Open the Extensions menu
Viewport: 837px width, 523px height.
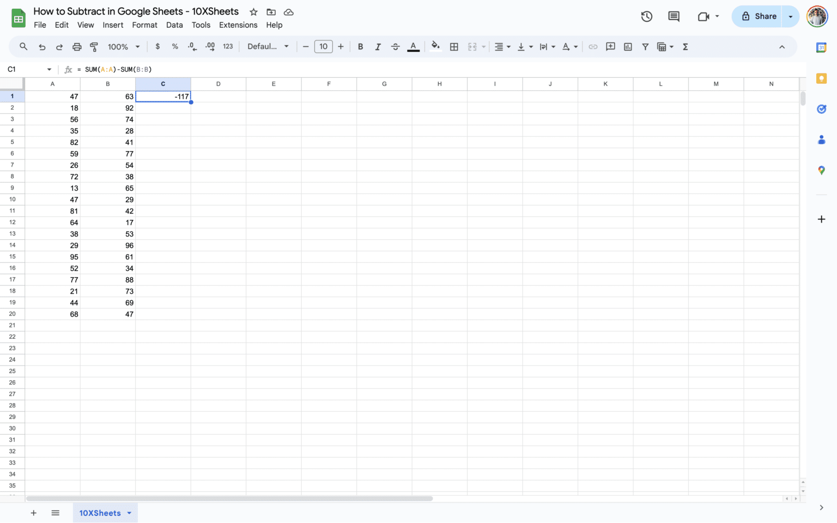238,25
